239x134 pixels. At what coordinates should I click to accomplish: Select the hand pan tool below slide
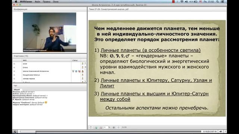coord(91,127)
